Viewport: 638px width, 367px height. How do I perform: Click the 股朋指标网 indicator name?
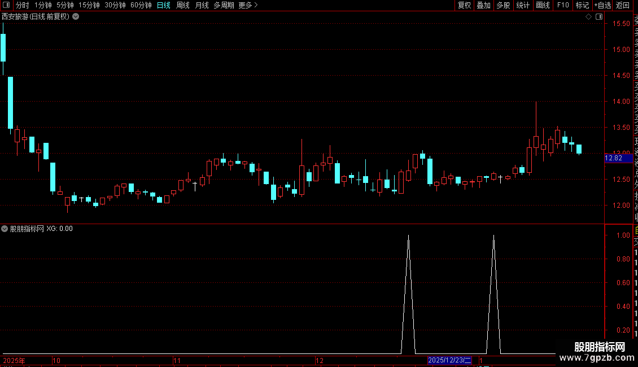(x=27, y=229)
